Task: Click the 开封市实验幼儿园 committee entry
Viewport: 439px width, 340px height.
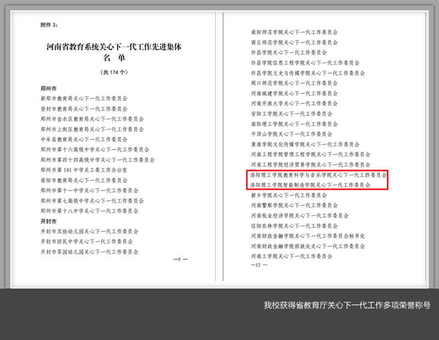Action: click(x=89, y=231)
